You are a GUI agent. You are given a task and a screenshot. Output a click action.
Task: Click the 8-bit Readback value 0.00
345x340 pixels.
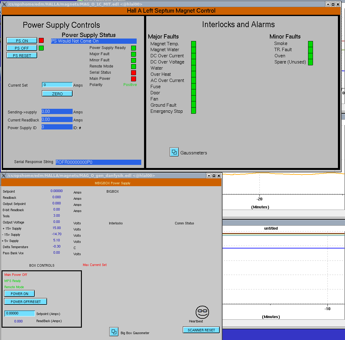[57, 209]
